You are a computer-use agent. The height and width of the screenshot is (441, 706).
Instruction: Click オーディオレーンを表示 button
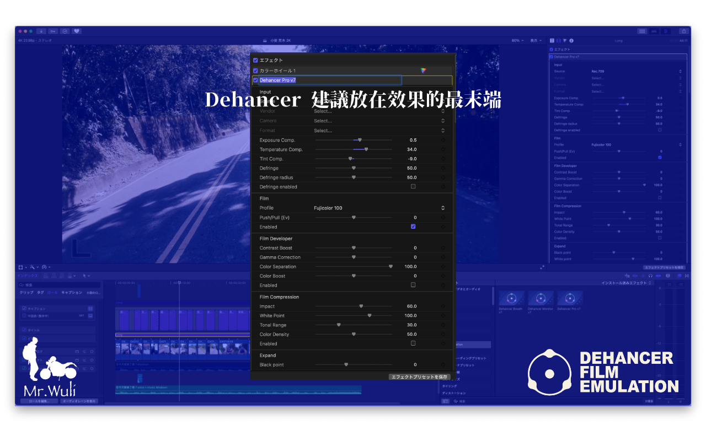(79, 401)
